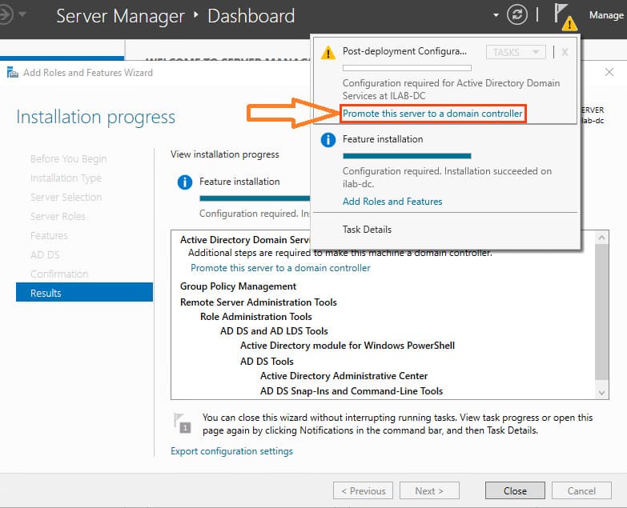Open the Manage menu
Image resolution: width=627 pixels, height=508 pixels.
pyautogui.click(x=605, y=15)
